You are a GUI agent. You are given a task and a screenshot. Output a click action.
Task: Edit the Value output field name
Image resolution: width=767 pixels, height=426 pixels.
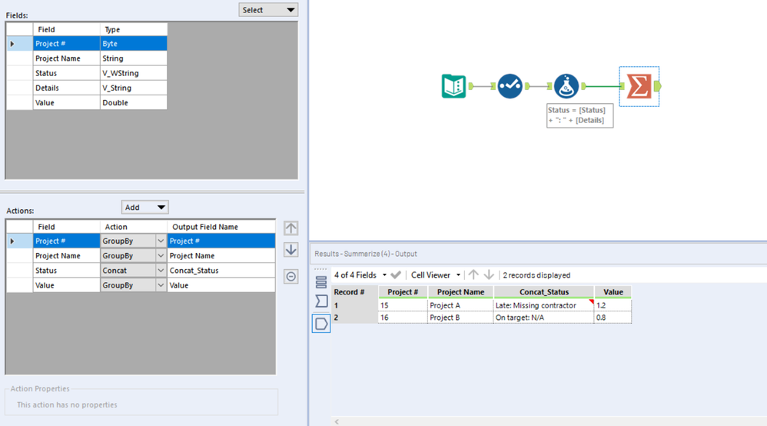pos(221,285)
